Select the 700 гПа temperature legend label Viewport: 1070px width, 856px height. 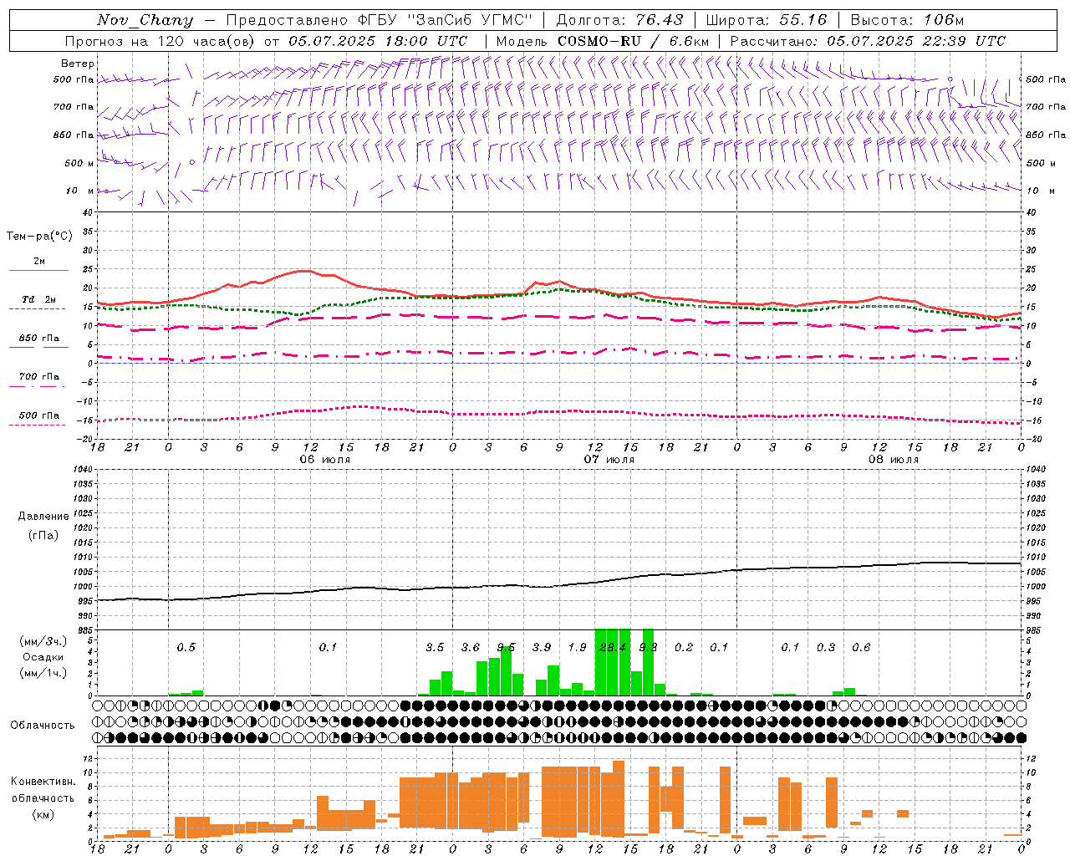point(39,377)
